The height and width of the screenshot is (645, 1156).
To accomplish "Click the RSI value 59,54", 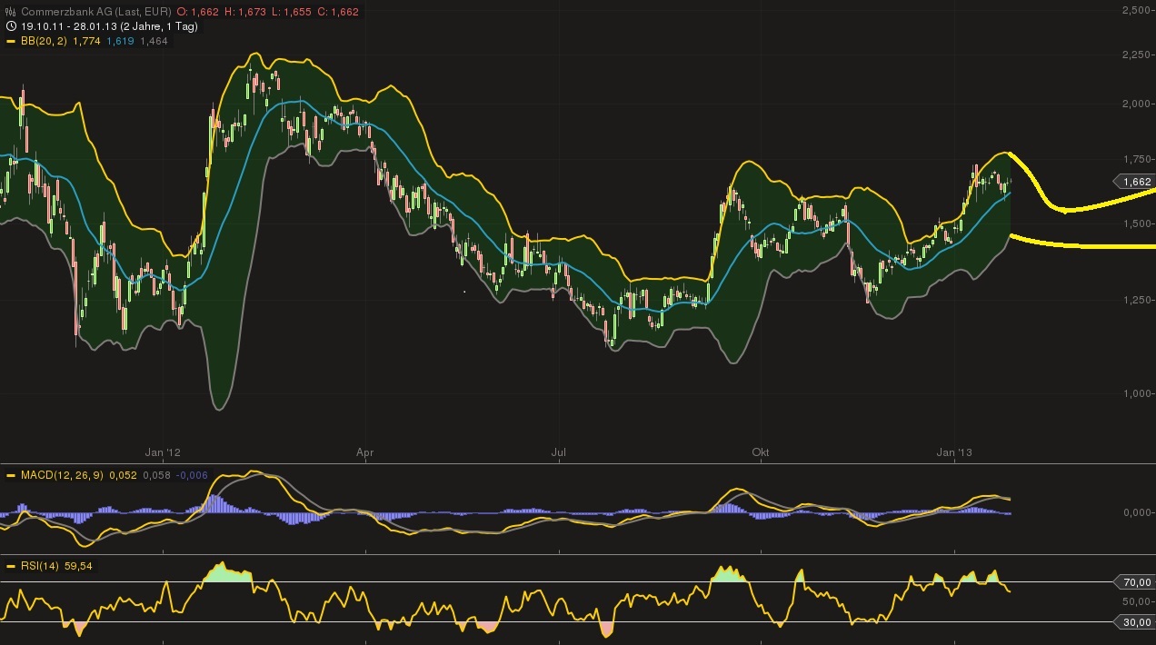I will click(79, 566).
